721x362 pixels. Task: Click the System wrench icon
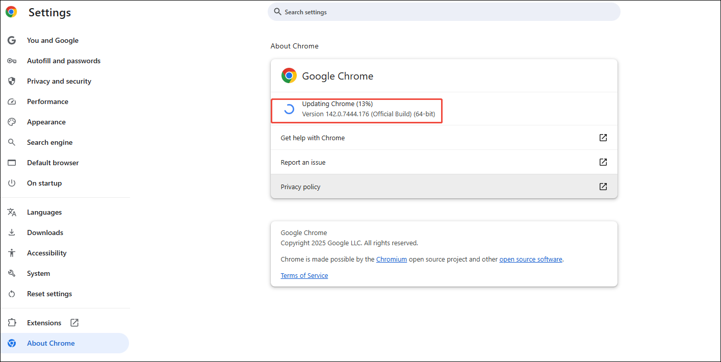[x=12, y=273]
